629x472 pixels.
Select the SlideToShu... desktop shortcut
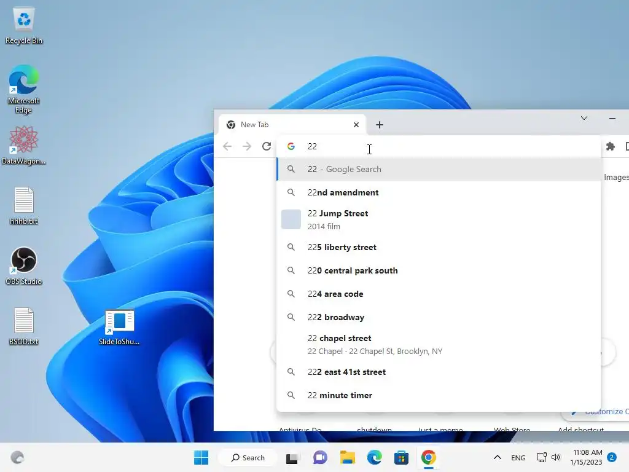[x=119, y=327]
